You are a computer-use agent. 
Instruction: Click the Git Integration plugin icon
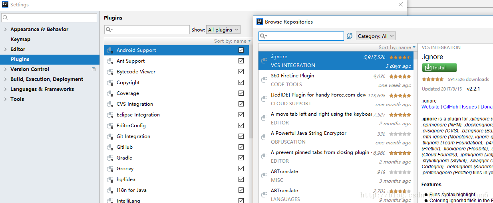tap(110, 136)
